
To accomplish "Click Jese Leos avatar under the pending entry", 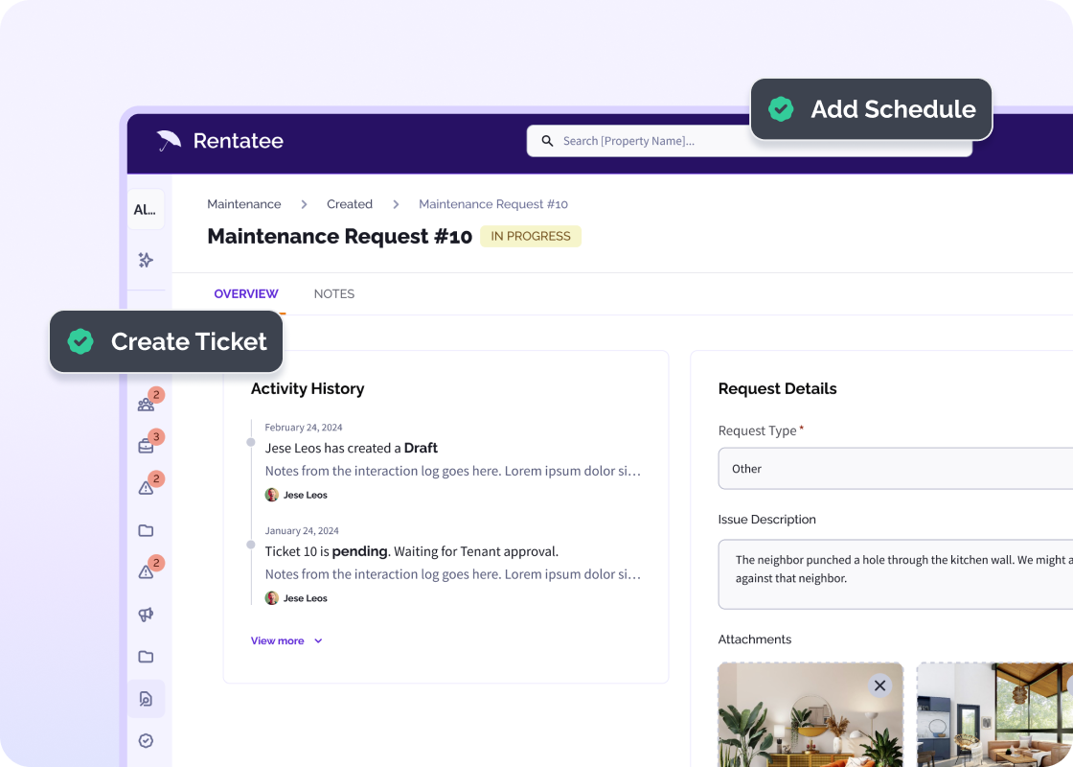I will coord(272,598).
